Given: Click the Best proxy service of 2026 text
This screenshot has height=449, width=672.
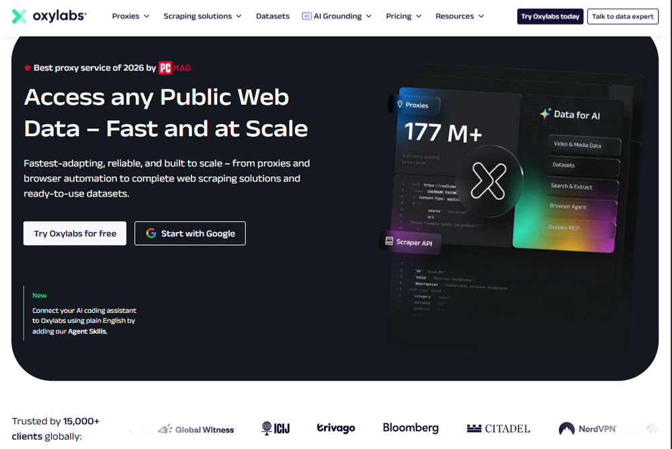Looking at the screenshot, I should [95, 68].
